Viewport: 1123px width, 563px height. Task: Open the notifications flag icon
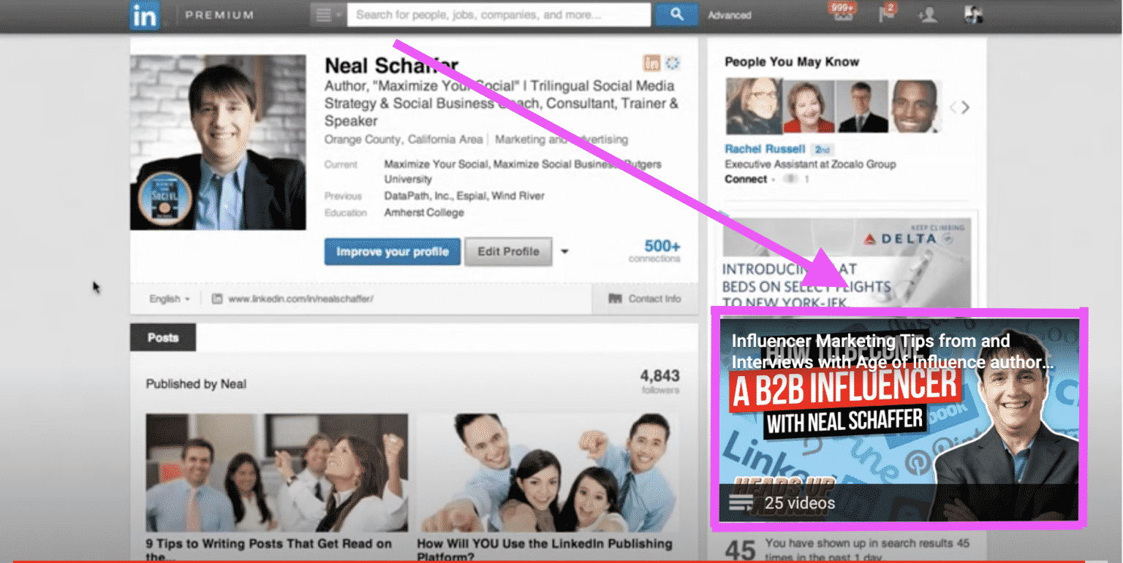pos(885,15)
